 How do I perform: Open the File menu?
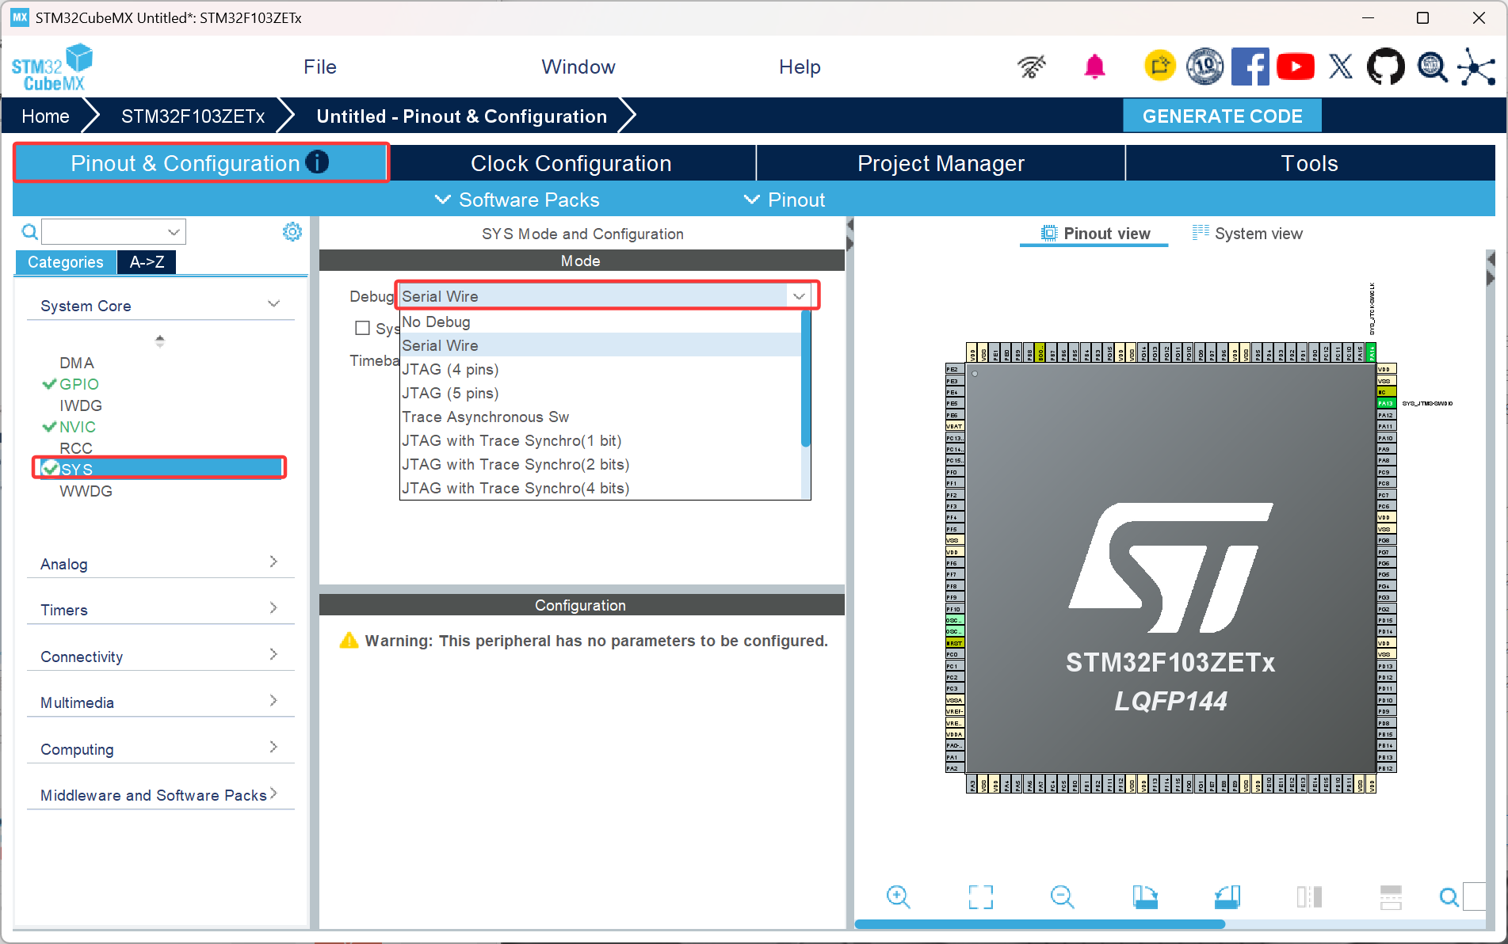pyautogui.click(x=320, y=67)
